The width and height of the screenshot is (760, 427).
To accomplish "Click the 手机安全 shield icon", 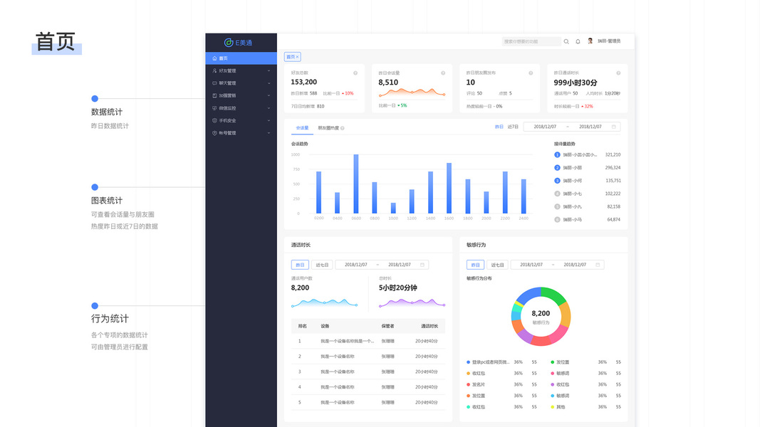I will click(x=214, y=120).
